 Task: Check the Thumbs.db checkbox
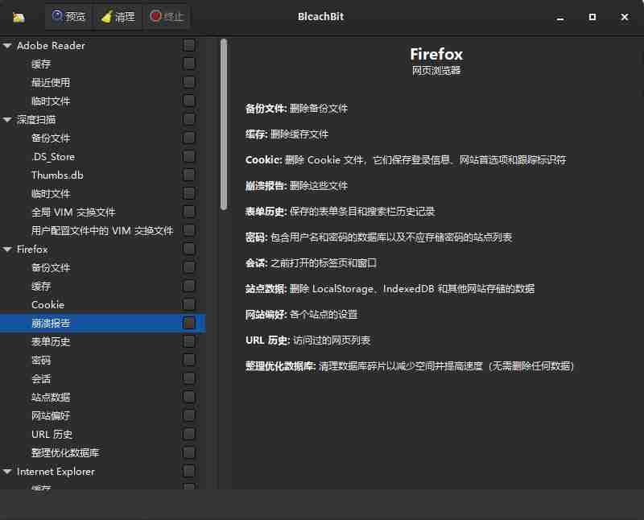(x=189, y=175)
